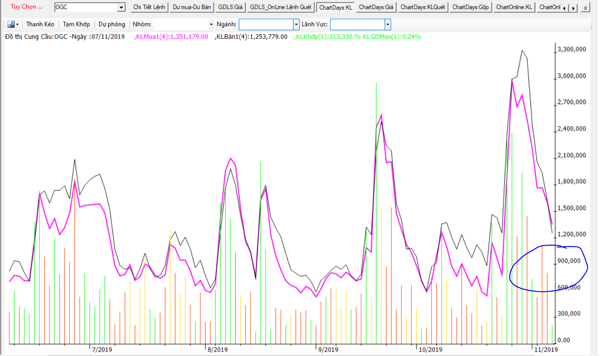Select the GDLS:Giá tab
Screen dimensions: 600x356
point(230,7)
